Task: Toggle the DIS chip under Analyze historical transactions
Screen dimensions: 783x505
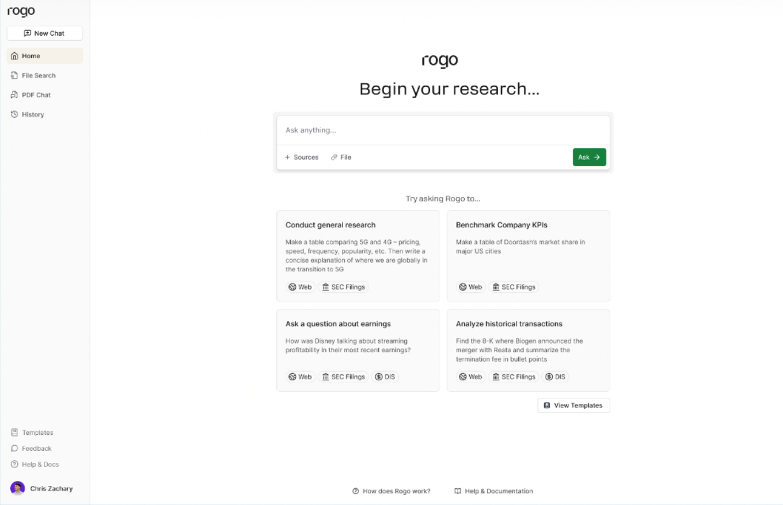Action: [x=556, y=377]
